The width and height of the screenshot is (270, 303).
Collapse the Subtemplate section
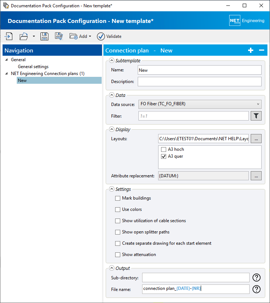pyautogui.click(x=111, y=60)
